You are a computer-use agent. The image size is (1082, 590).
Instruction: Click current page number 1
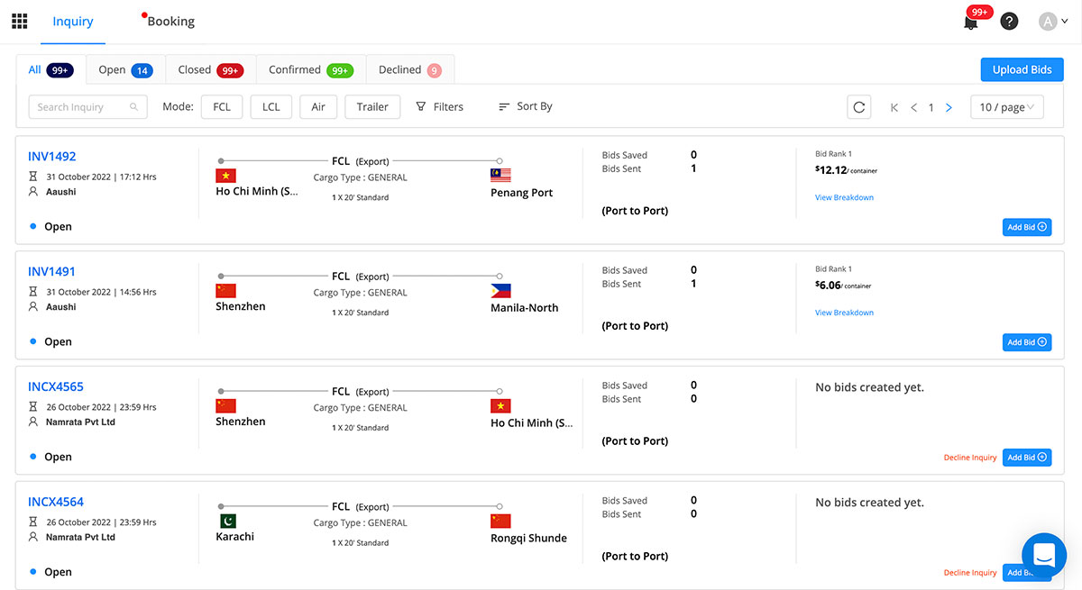point(931,107)
